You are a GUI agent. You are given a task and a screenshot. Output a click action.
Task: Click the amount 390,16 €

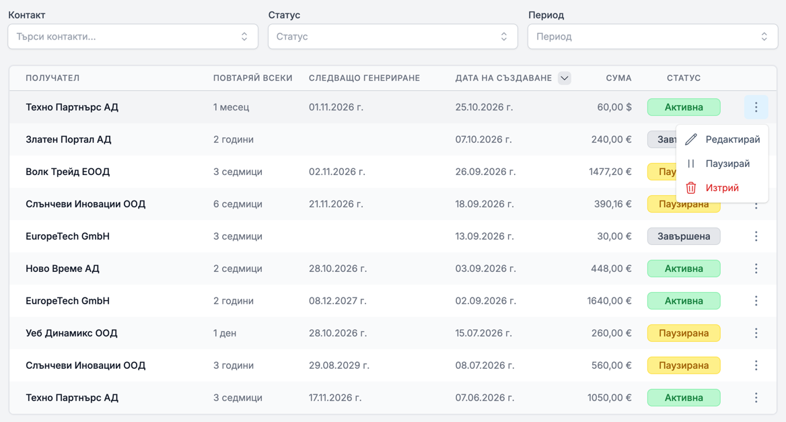613,204
